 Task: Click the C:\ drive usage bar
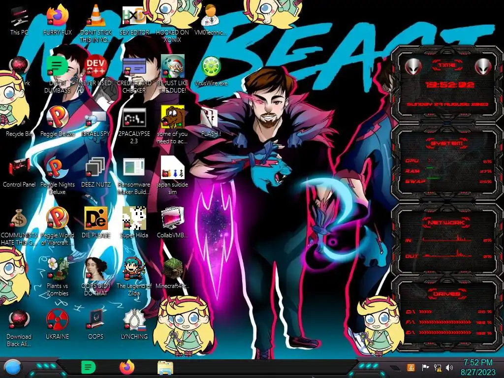coord(448,312)
